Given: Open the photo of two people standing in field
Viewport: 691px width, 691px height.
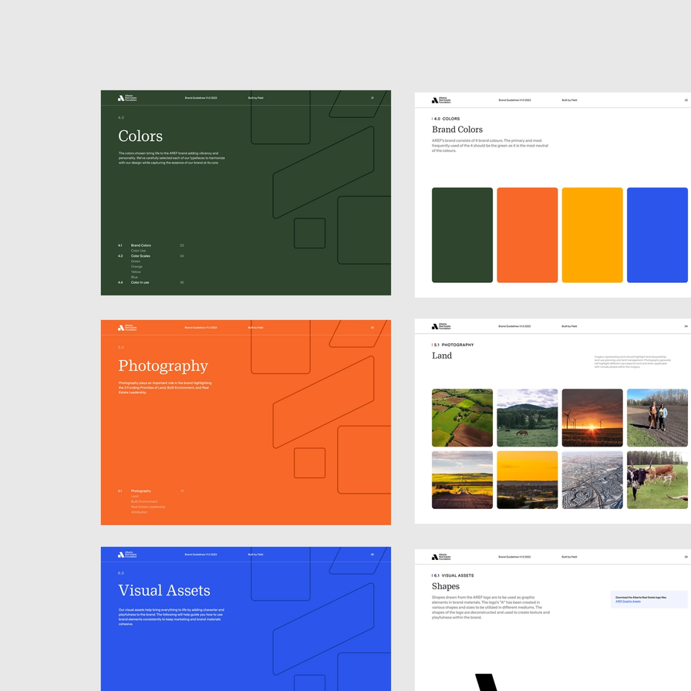Looking at the screenshot, I should 657,418.
